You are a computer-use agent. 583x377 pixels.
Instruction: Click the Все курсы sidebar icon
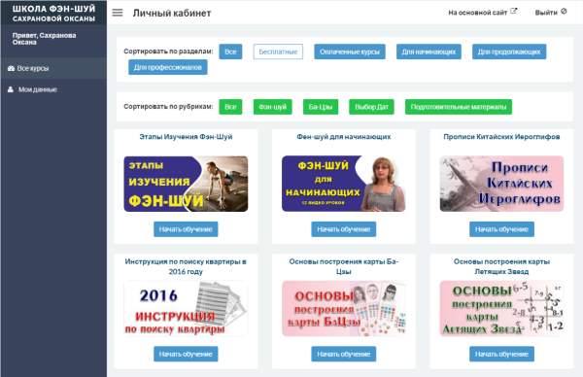pos(11,68)
